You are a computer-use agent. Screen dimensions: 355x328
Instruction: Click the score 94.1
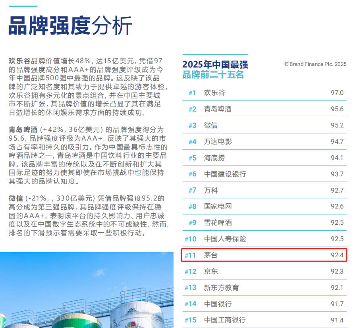click(x=337, y=158)
